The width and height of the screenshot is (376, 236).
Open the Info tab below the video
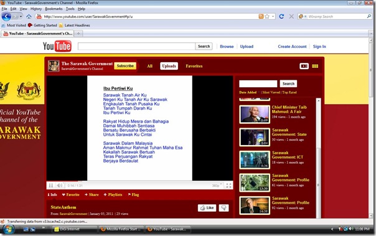(52, 195)
